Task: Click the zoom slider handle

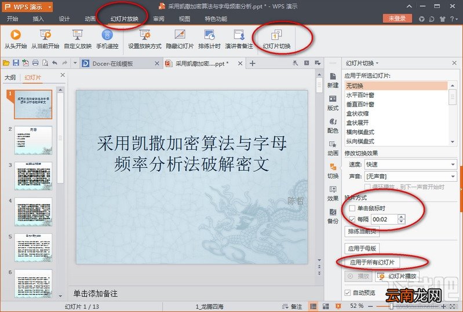Action: point(391,307)
